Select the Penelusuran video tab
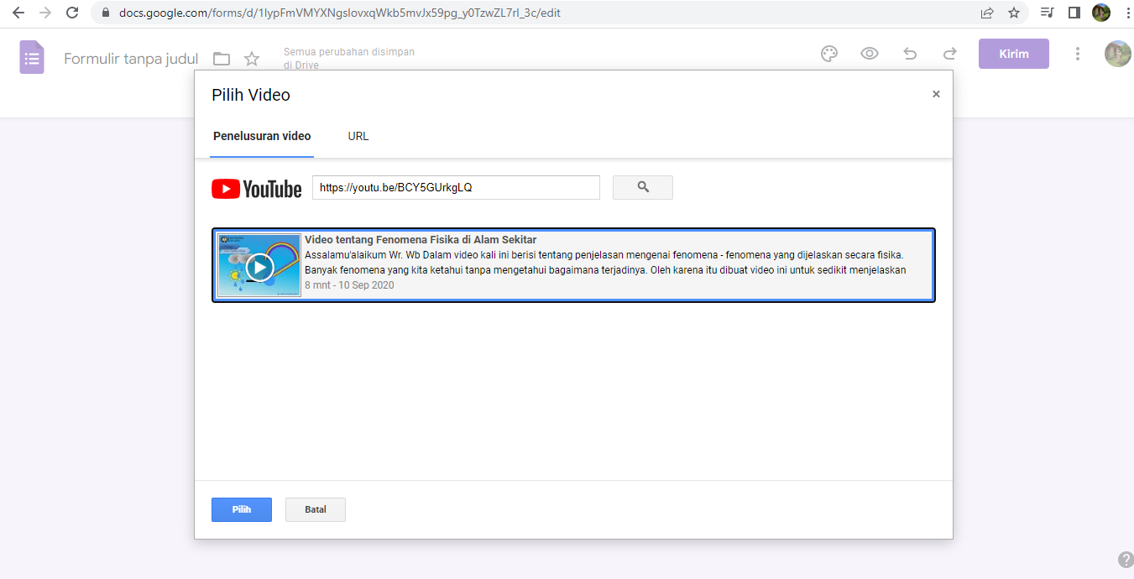 pyautogui.click(x=262, y=136)
